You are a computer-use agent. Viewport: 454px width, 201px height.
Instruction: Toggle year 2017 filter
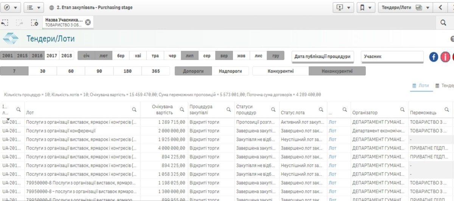click(52, 56)
